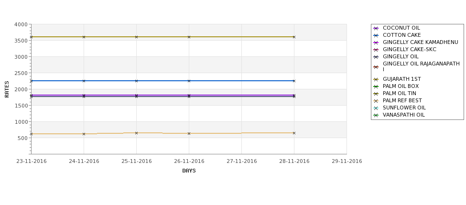Click the blue 2250 line point on 26-11-2016
466x205 pixels.
tap(189, 81)
